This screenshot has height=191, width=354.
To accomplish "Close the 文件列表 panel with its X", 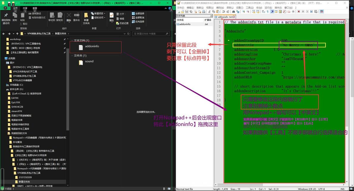I will click(x=211, y=16).
